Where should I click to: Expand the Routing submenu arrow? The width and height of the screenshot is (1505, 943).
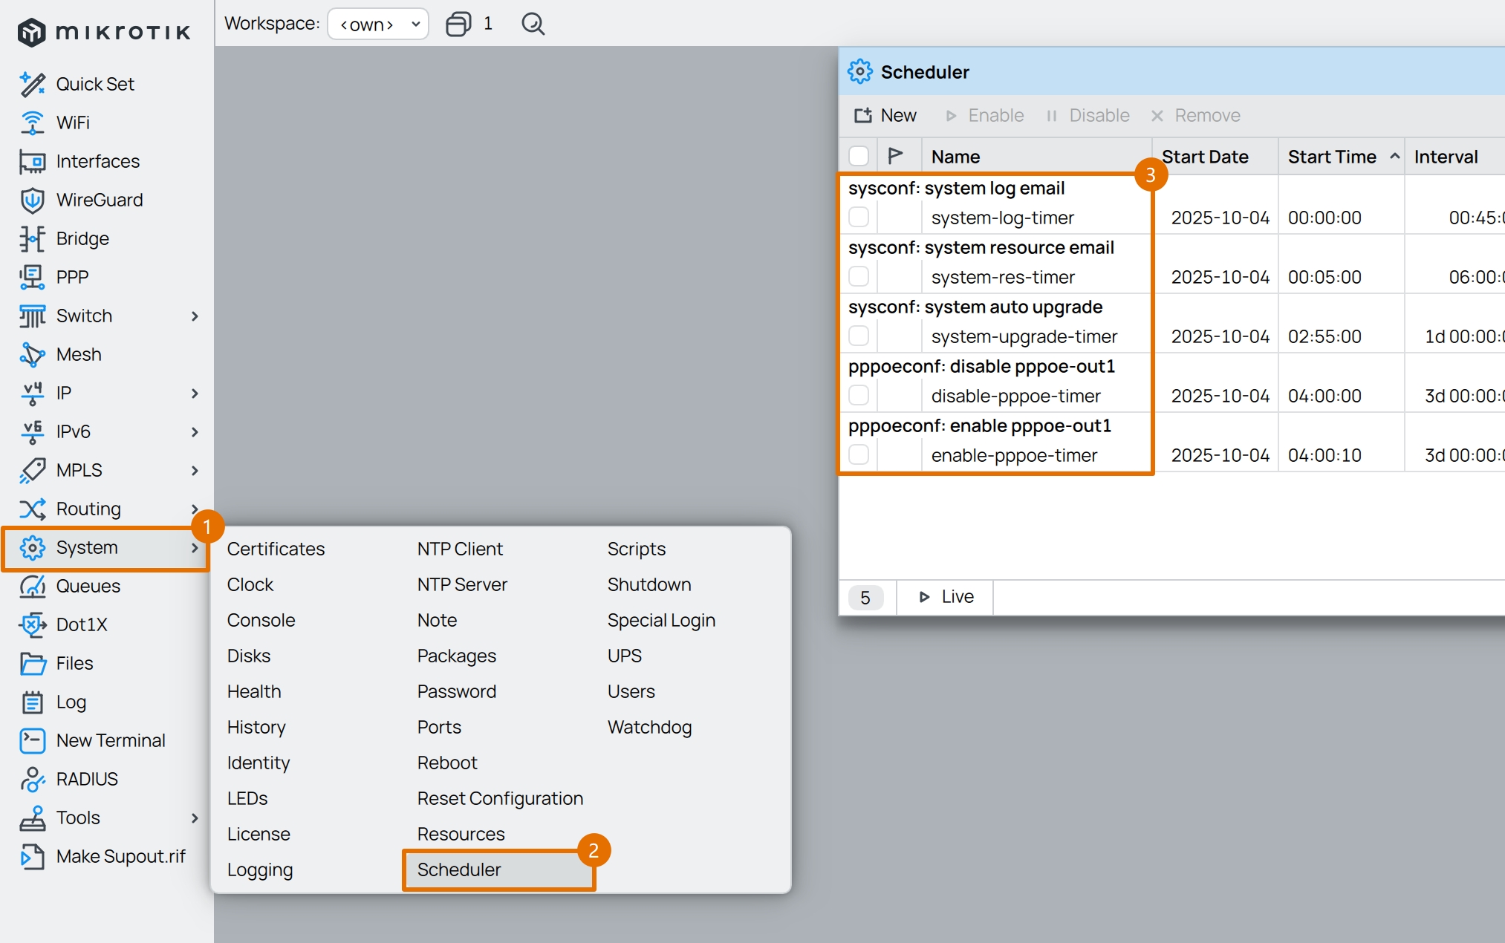(x=195, y=509)
